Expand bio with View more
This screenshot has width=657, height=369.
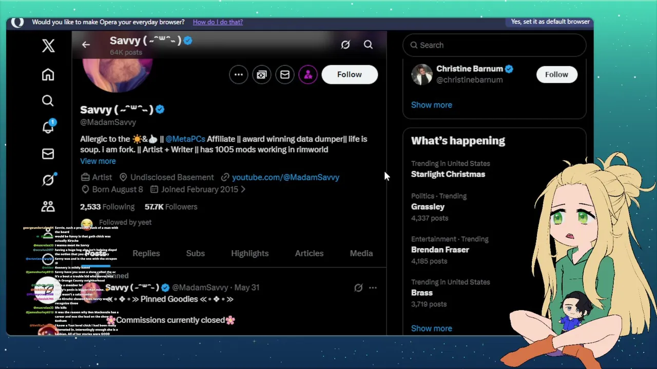[x=98, y=161]
